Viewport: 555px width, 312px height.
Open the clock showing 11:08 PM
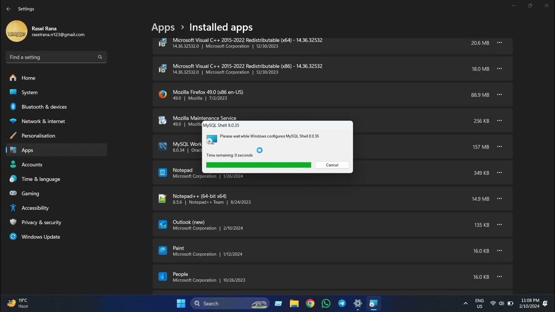[x=529, y=303]
